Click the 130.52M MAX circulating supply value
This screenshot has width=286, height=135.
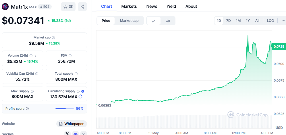[64, 97]
